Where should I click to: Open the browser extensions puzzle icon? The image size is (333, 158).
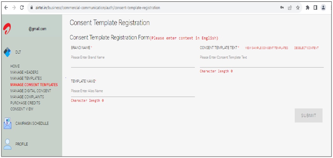tap(307, 8)
